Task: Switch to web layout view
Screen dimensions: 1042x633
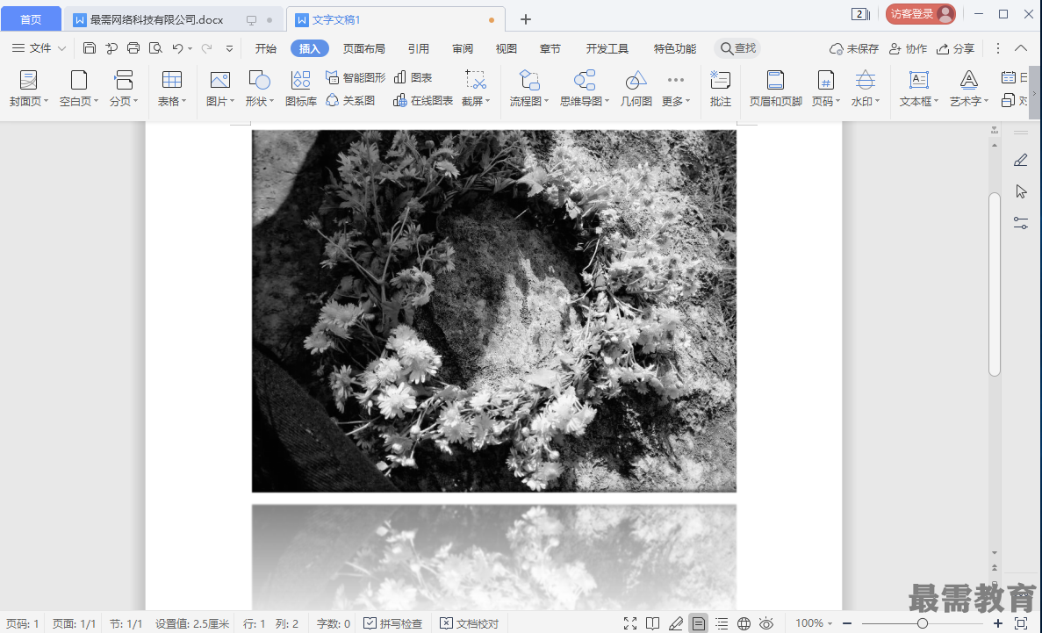Action: [744, 623]
